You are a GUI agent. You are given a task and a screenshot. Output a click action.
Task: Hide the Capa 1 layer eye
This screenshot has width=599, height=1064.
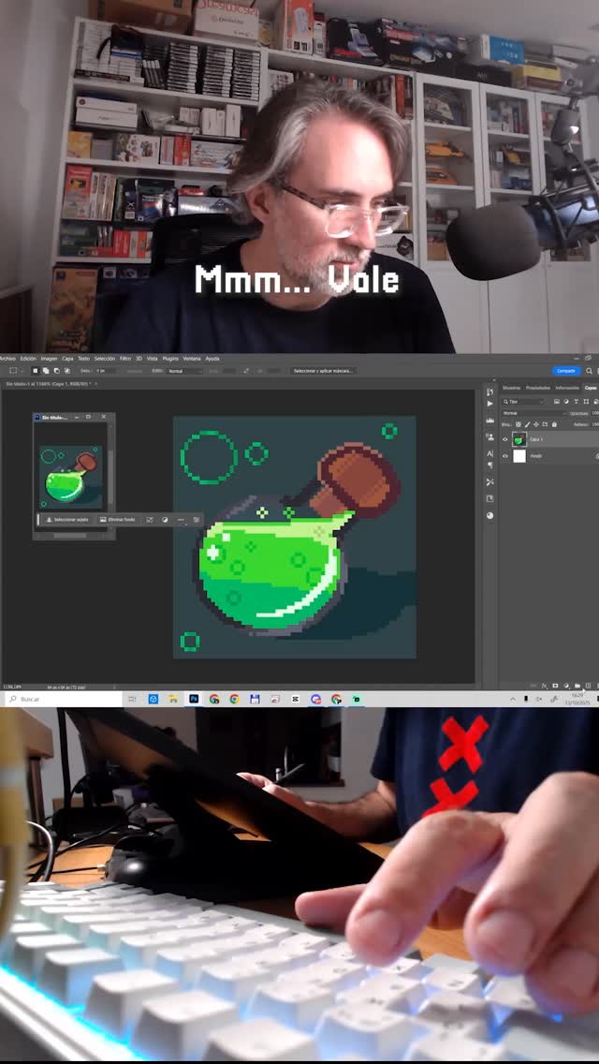pyautogui.click(x=504, y=439)
